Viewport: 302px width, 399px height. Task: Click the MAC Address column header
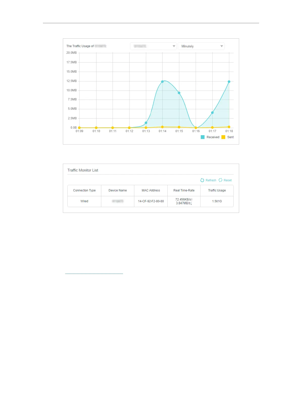click(151, 190)
